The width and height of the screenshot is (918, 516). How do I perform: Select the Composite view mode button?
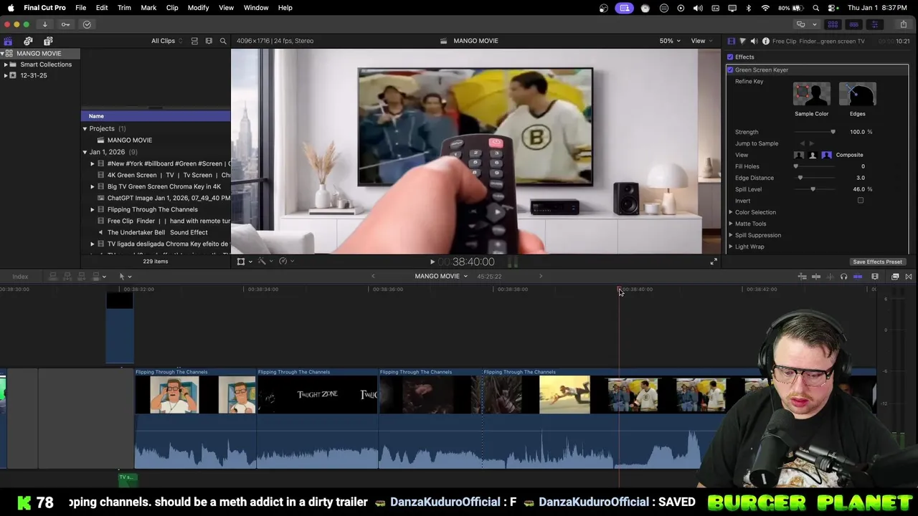[x=826, y=155]
